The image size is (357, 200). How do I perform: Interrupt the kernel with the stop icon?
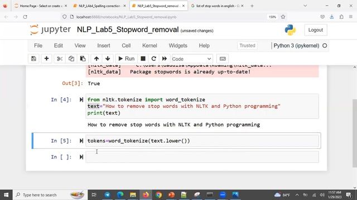pos(143,59)
